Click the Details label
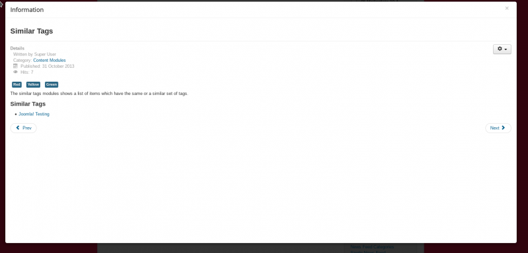This screenshot has height=253, width=528. [x=17, y=48]
